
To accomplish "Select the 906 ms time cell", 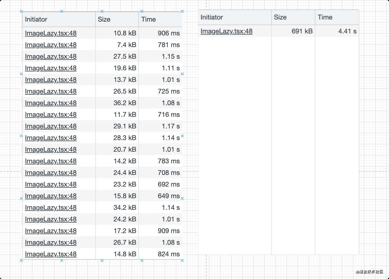I will [x=160, y=33].
